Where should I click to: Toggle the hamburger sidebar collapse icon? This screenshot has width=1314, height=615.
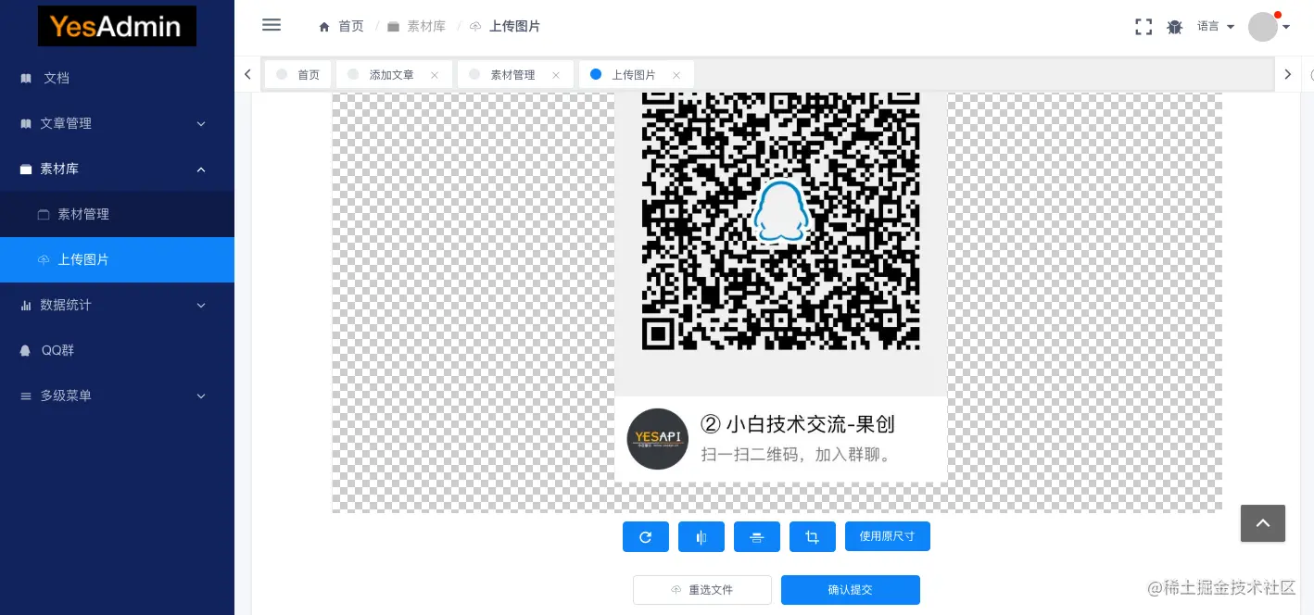(272, 25)
